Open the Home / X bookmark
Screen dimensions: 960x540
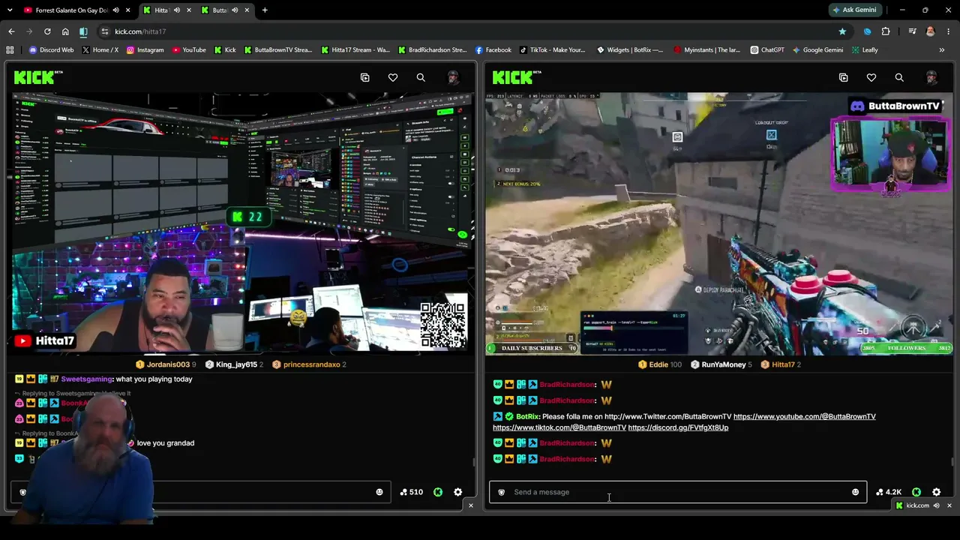[x=100, y=50]
